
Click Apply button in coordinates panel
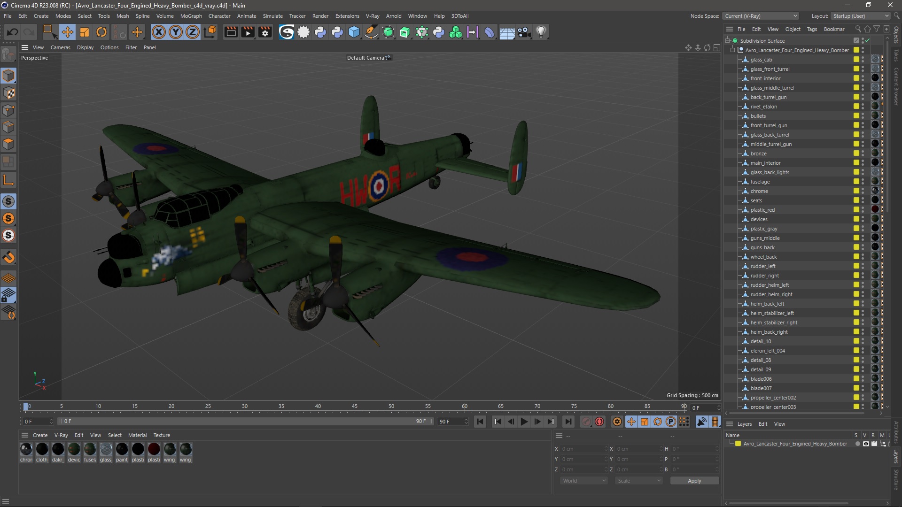[694, 481]
